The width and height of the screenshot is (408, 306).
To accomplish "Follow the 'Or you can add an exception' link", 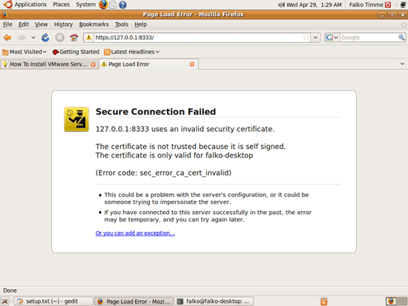I will pyautogui.click(x=135, y=233).
